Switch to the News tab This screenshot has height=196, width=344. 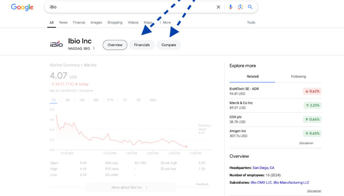(x=63, y=23)
